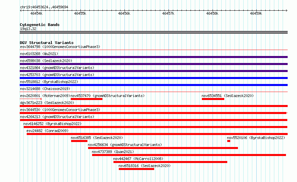Screen dimensions: 297x182
Task: Click the red nsv6146252 variant bar
Action: click(x=156, y=127)
